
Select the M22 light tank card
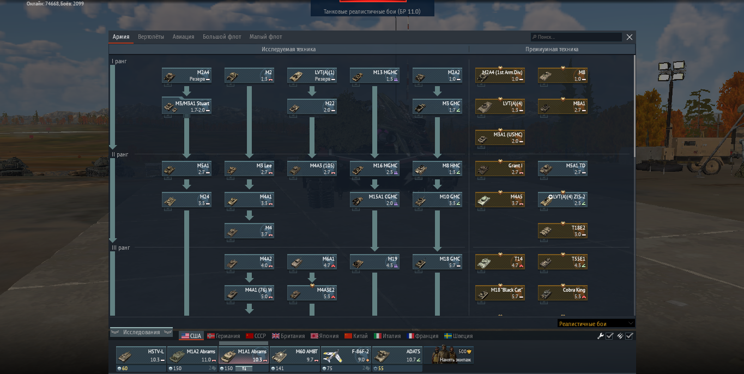point(312,106)
